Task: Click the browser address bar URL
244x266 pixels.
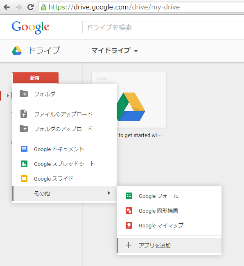Action: click(114, 7)
